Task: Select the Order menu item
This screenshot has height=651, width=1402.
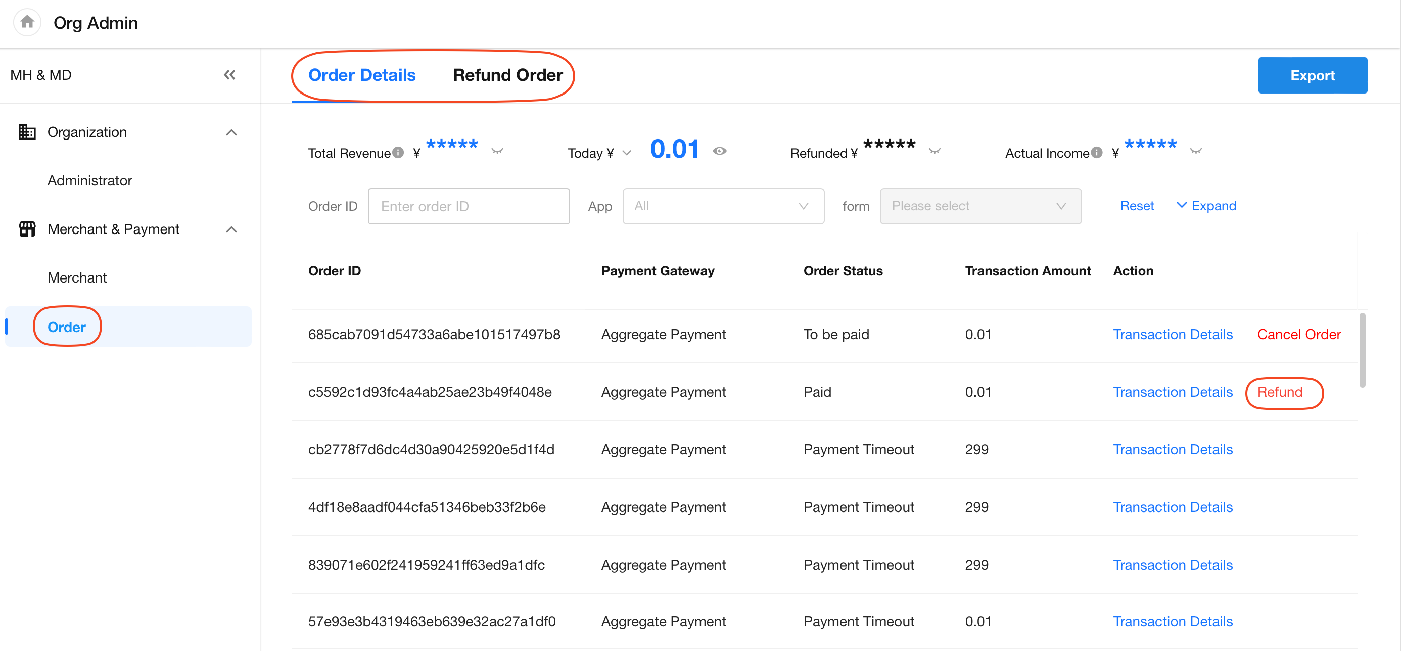Action: (128, 327)
